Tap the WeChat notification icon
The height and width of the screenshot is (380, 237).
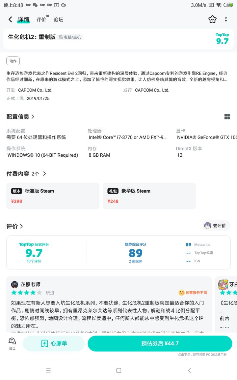[35, 5]
